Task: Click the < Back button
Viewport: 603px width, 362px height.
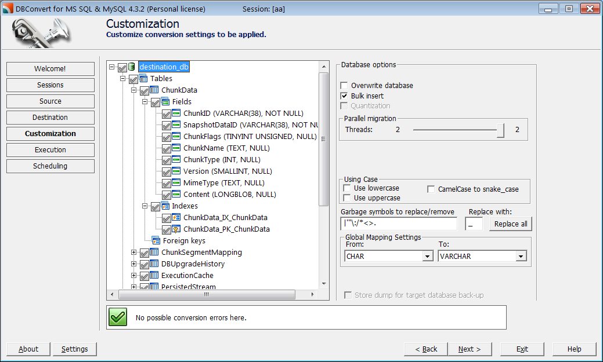Action: (426, 349)
